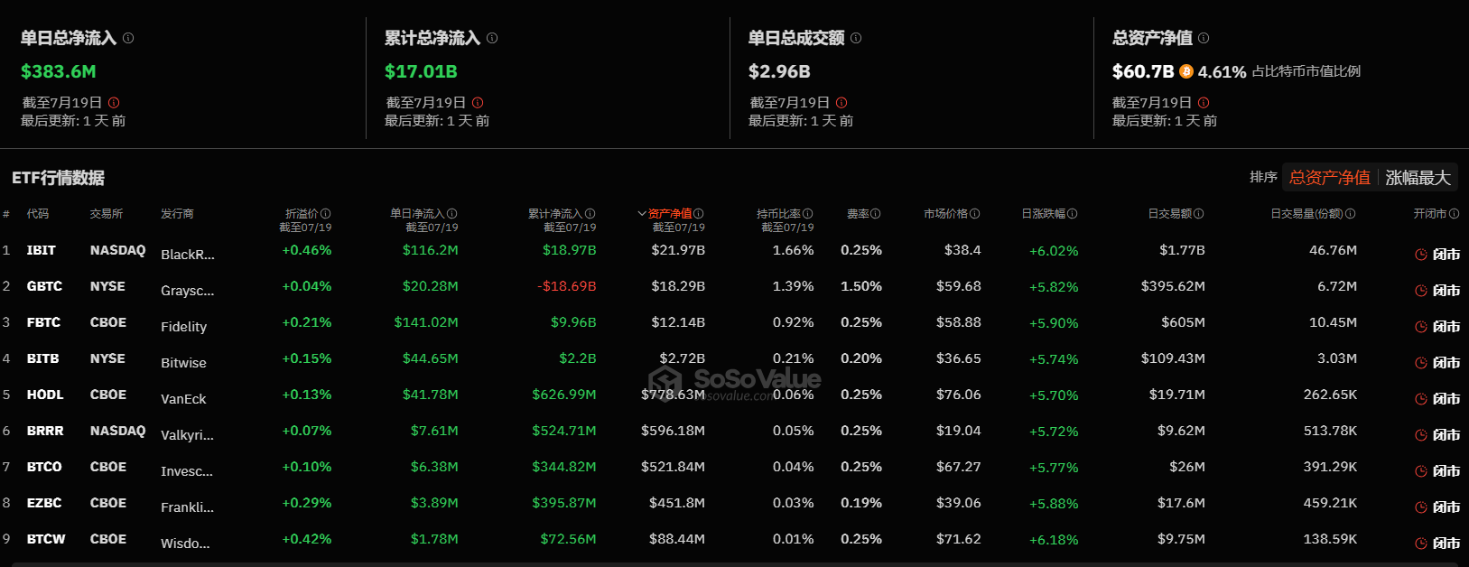Viewport: 1469px width, 567px height.
Task: Click info icon on 市场价格 column header
Action: (x=975, y=214)
